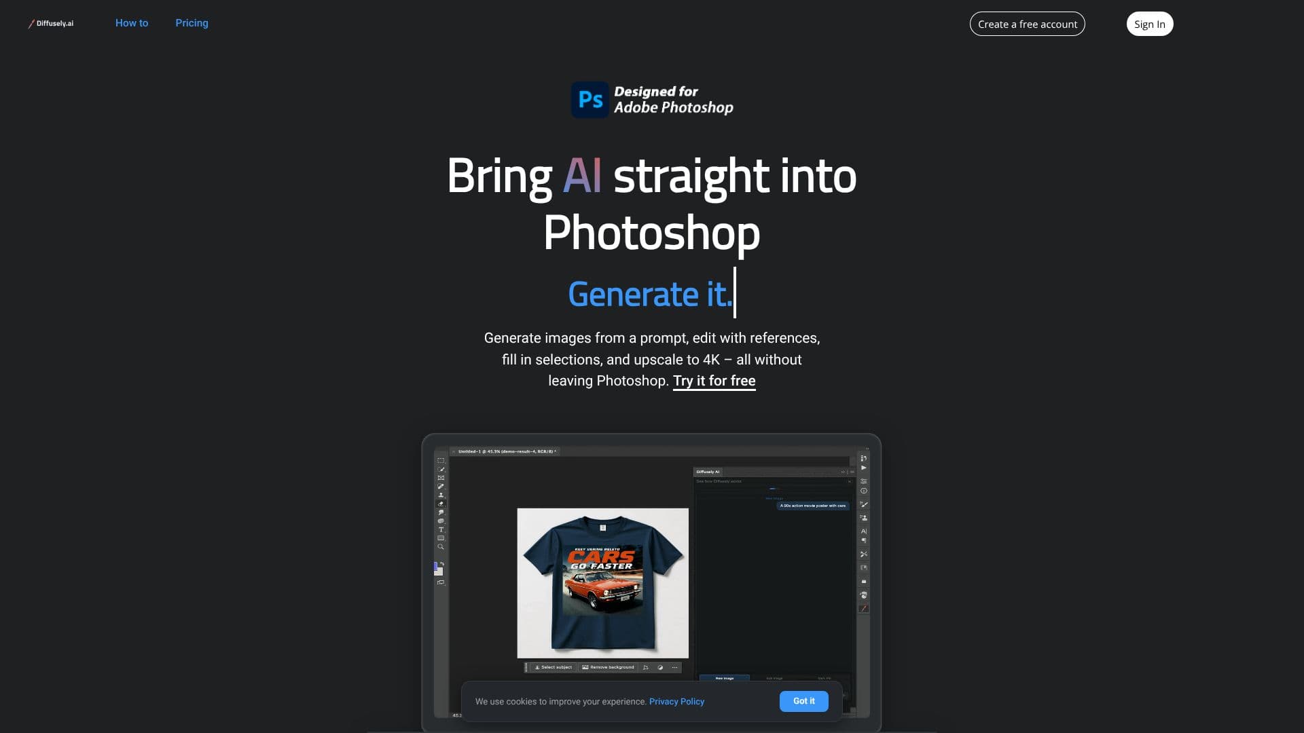The height and width of the screenshot is (733, 1304).
Task: Click the t-shirt canvas image in demo
Action: [602, 583]
